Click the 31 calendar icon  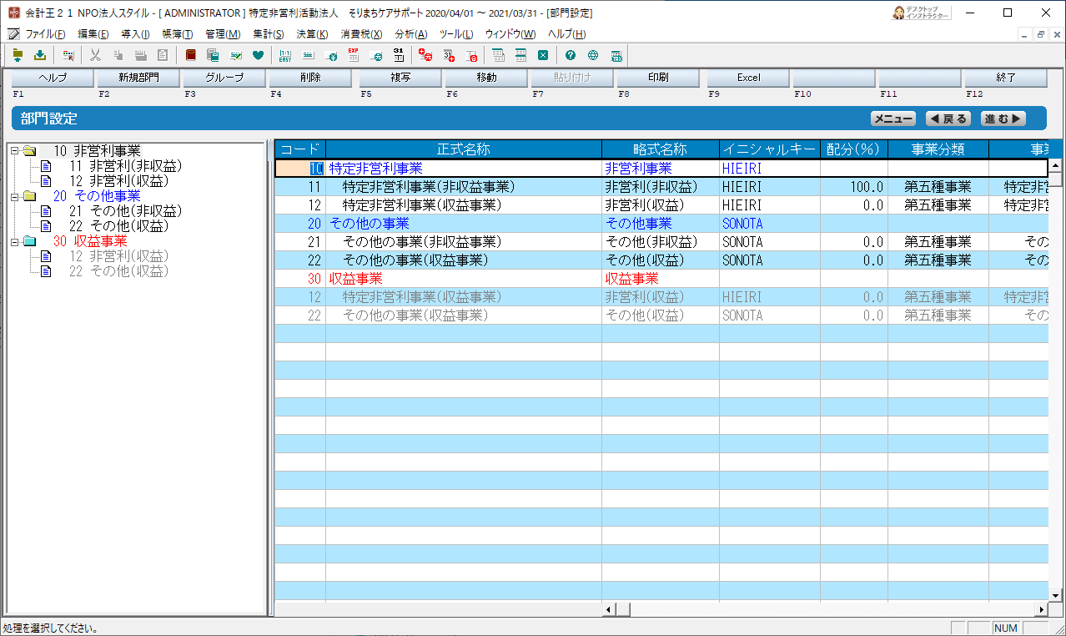click(399, 55)
